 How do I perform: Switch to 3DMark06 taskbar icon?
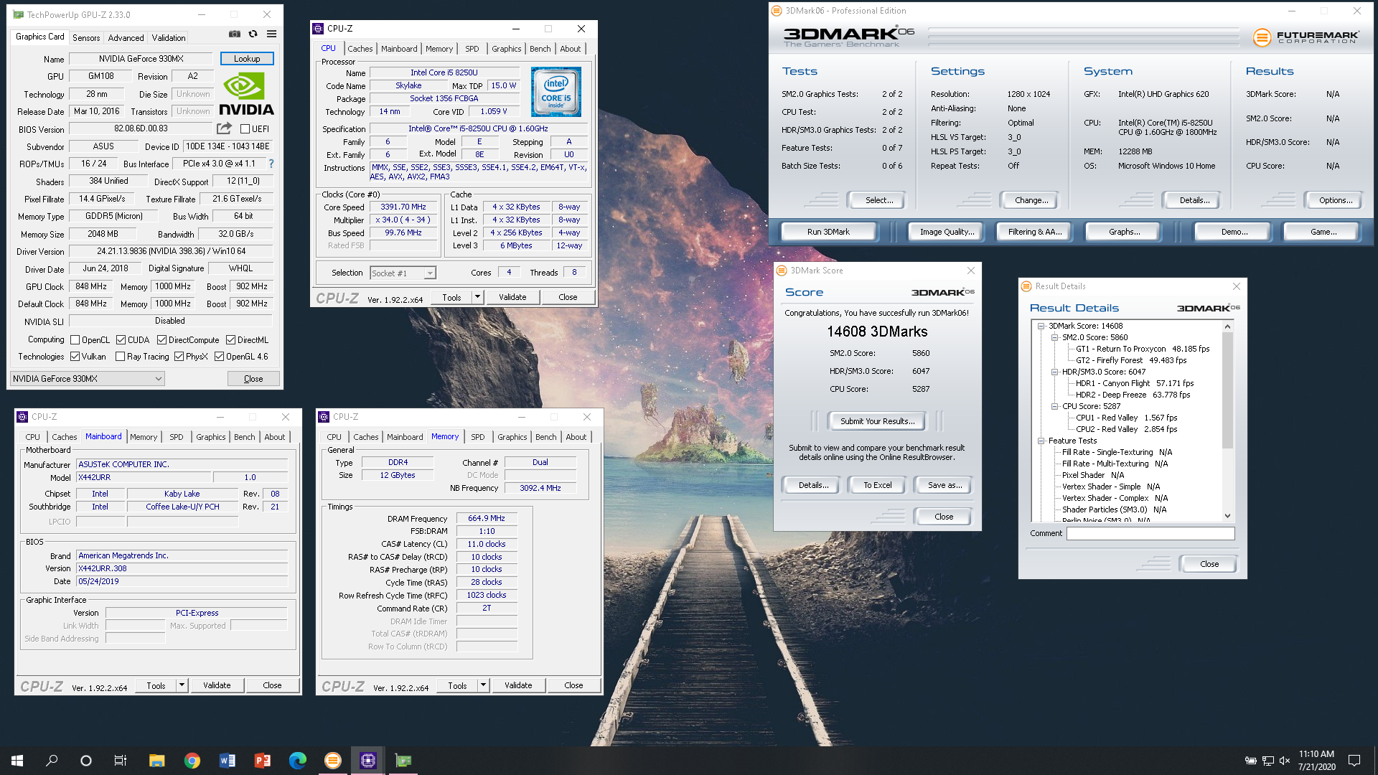[x=332, y=761]
